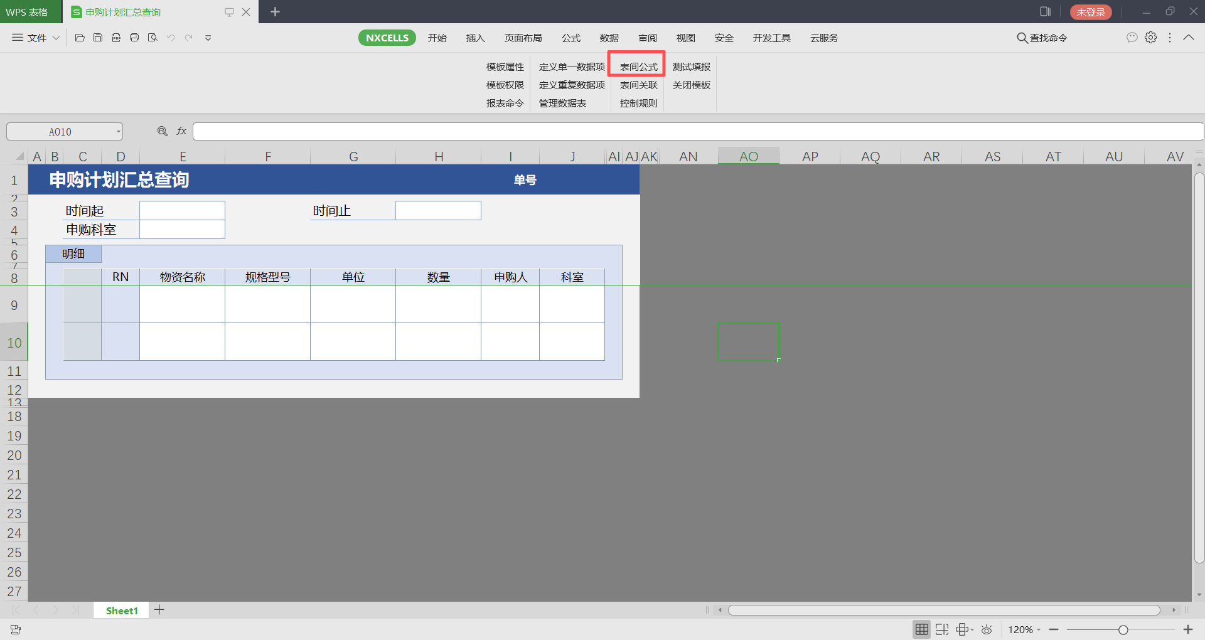The height and width of the screenshot is (640, 1205).
Task: Open the settings gear icon
Action: coord(1150,38)
